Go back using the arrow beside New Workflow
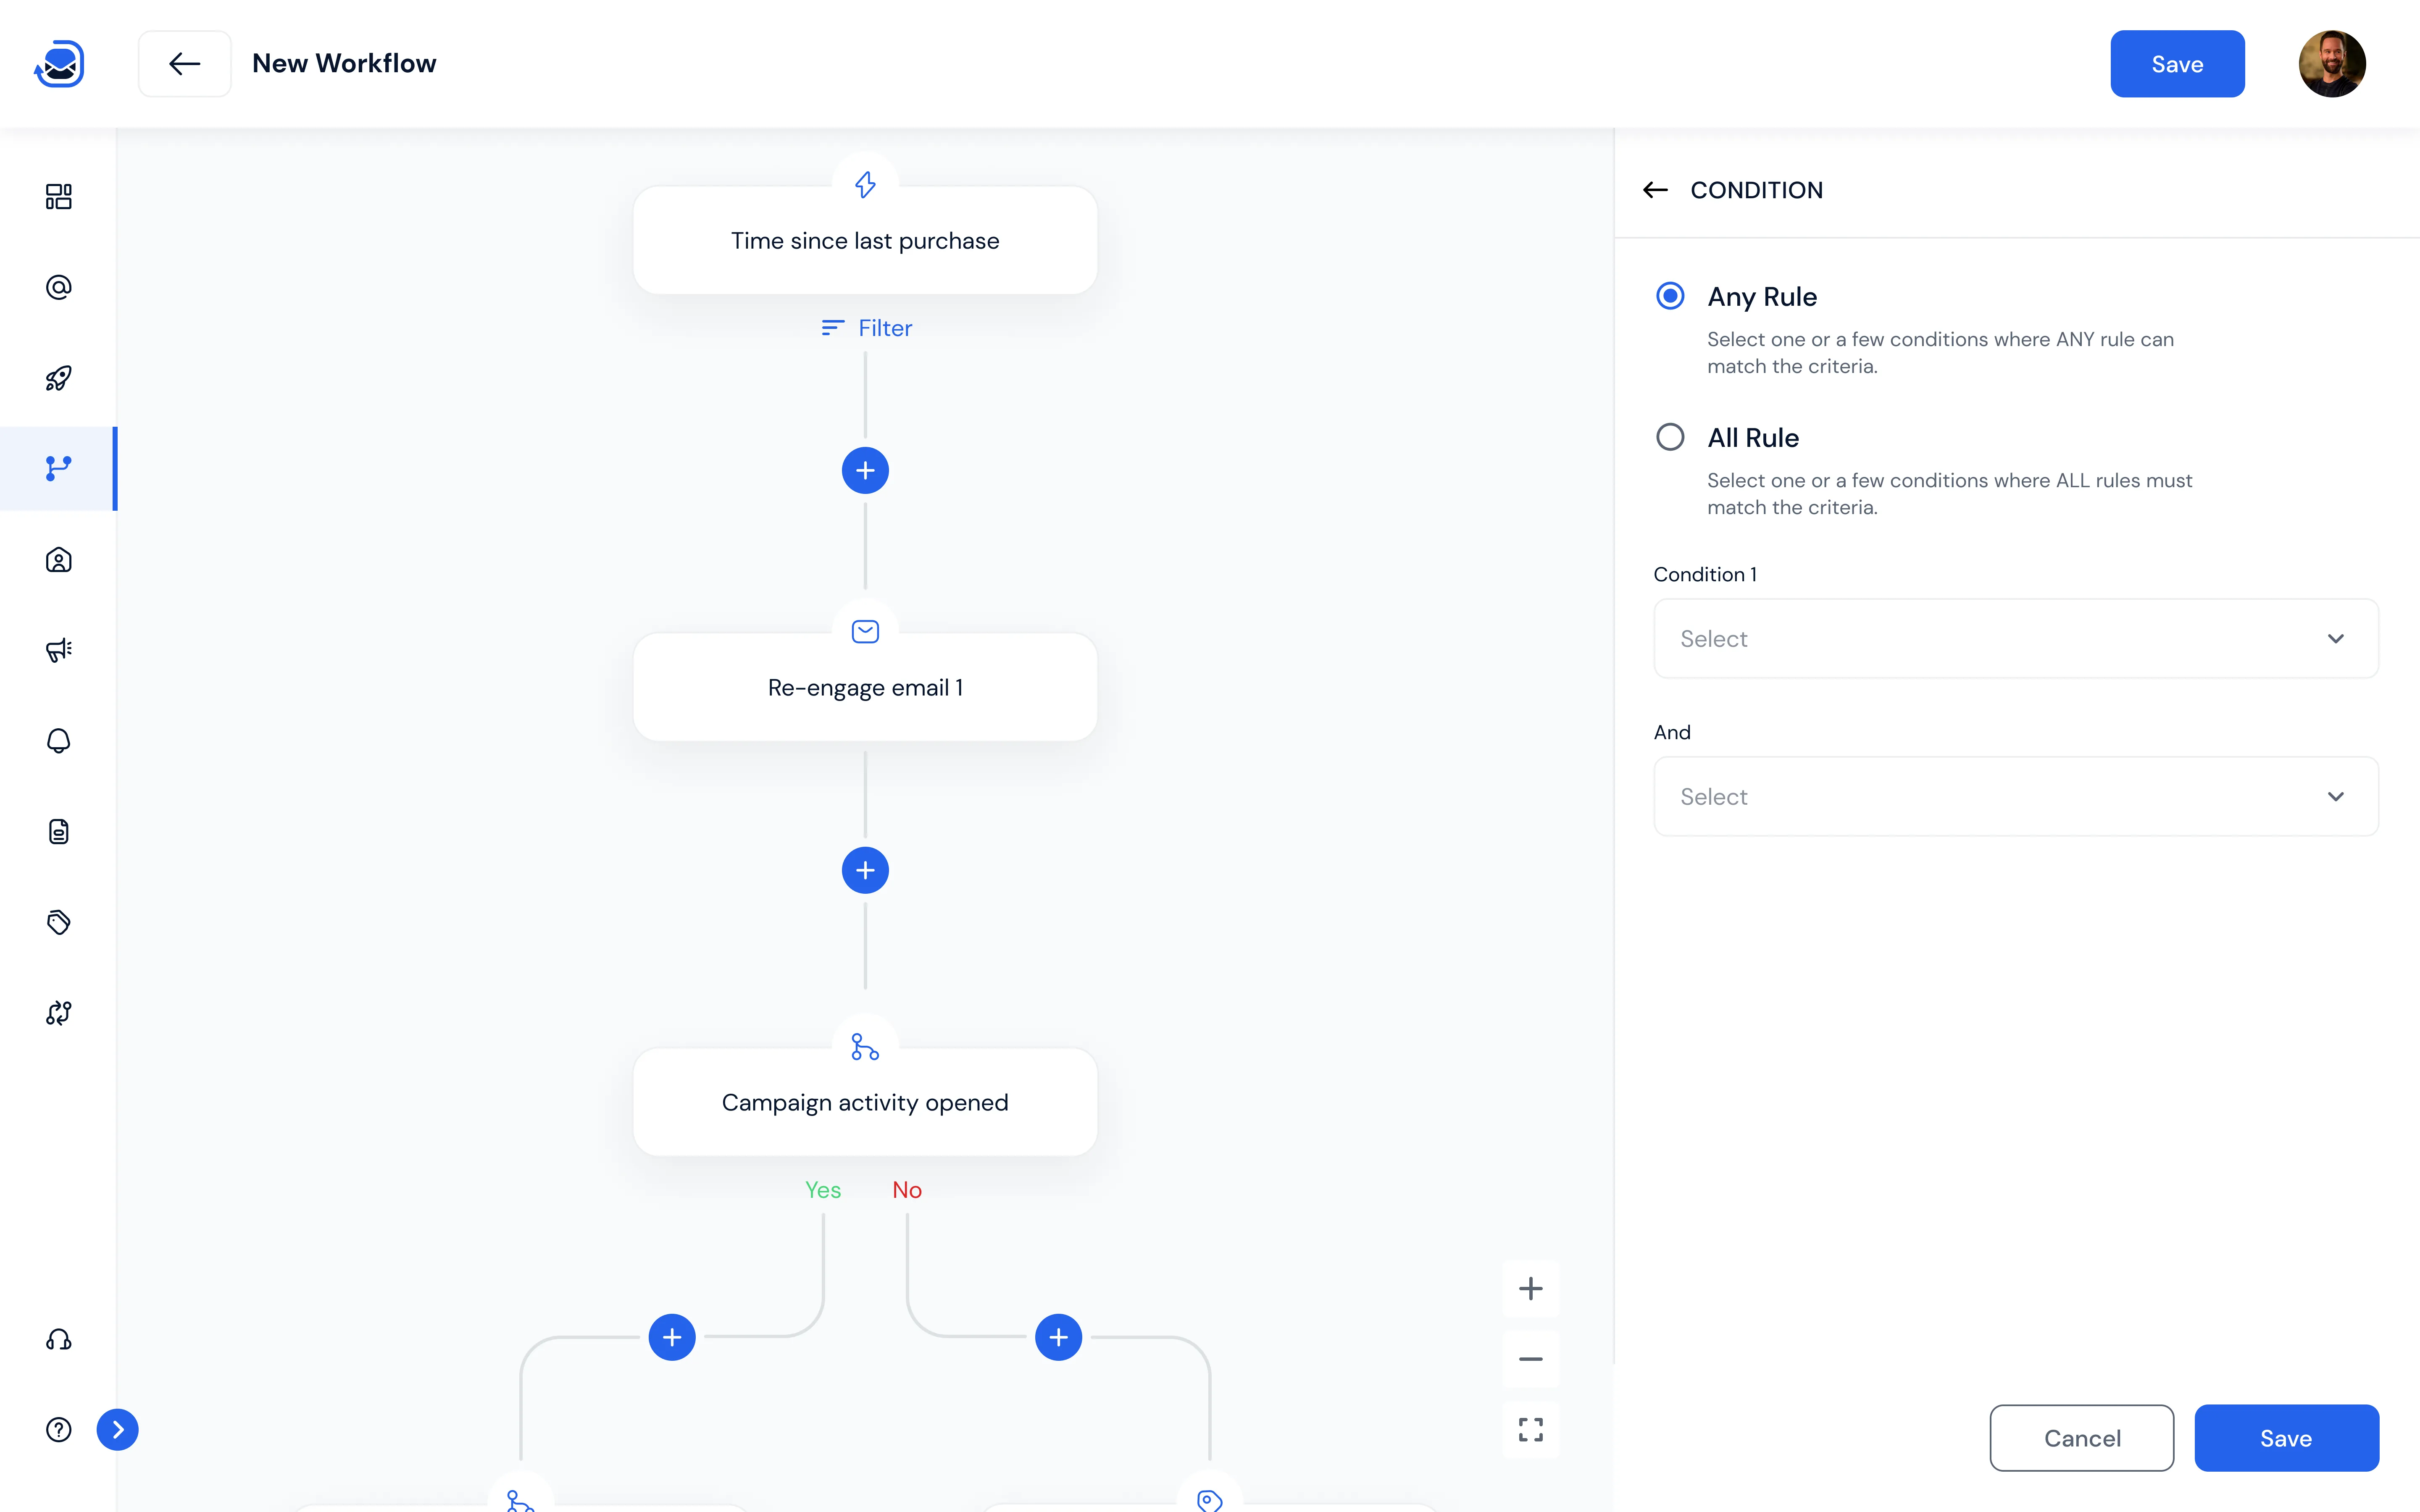The image size is (2420, 1512). coord(185,64)
